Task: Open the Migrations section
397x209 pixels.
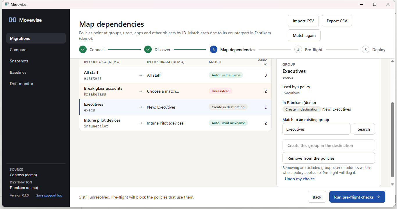Action: [x=36, y=38]
